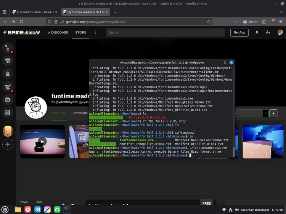Image resolution: width=286 pixels, height=214 pixels.
Task: Open the green headphones app in taskbar
Action: pyautogui.click(x=57, y=210)
